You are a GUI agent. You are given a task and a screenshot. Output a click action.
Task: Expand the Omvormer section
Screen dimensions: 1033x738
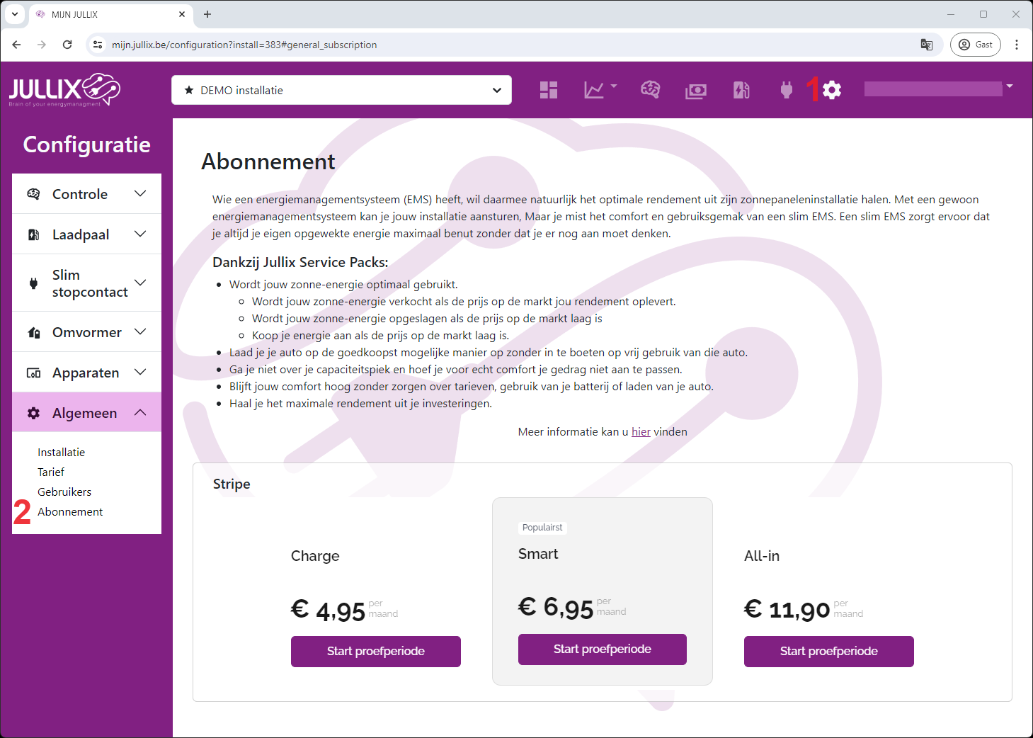(86, 332)
